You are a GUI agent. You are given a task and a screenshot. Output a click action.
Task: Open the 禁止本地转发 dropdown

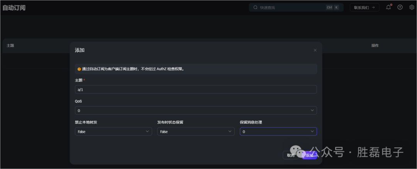tap(114, 132)
